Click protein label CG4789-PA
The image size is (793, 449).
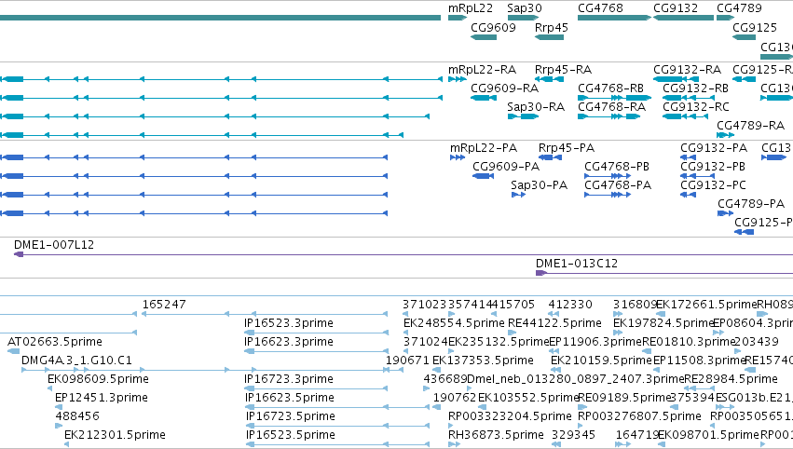pos(751,204)
